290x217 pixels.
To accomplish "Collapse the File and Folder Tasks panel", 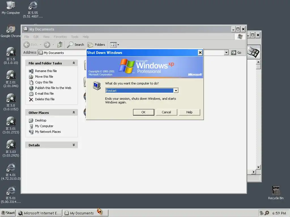I will [74, 63].
